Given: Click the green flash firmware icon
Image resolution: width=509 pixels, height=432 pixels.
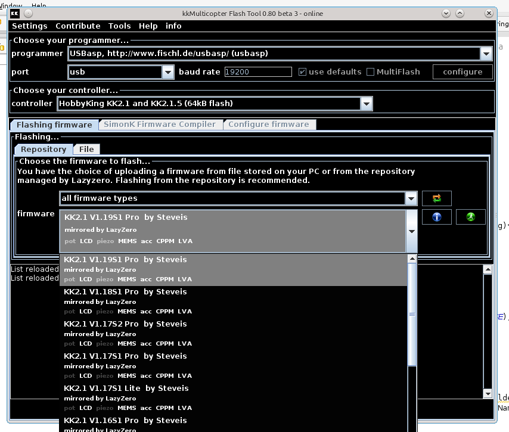Looking at the screenshot, I should tap(471, 217).
